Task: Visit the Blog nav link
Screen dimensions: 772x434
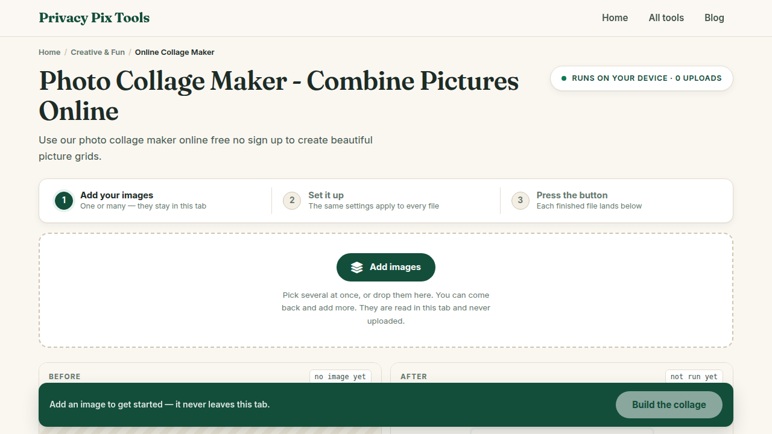Action: click(x=714, y=18)
